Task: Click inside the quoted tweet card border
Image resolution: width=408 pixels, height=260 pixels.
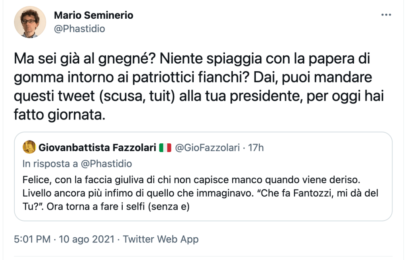Action: 203,175
